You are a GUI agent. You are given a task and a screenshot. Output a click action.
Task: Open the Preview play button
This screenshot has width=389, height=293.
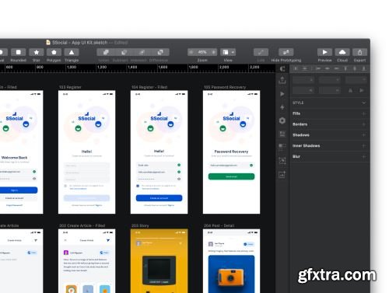(324, 52)
